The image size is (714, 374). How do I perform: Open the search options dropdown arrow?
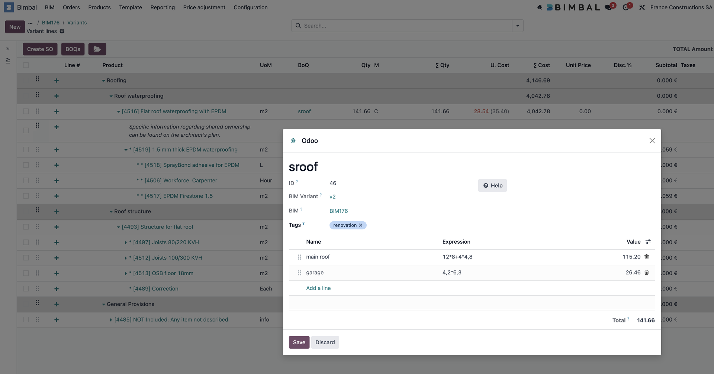pyautogui.click(x=518, y=26)
